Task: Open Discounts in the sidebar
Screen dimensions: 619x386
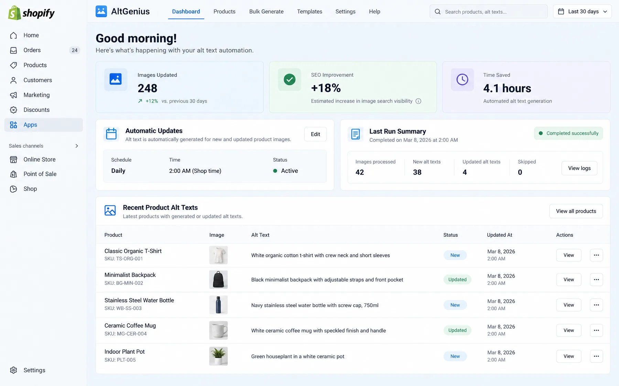Action: click(x=43, y=110)
